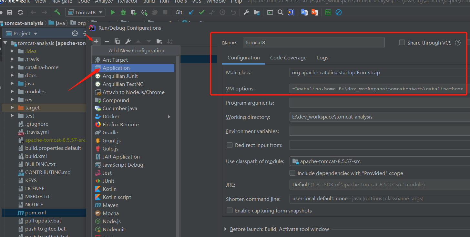
Task: Check Include dependencies with Provided scope
Action: (292, 173)
